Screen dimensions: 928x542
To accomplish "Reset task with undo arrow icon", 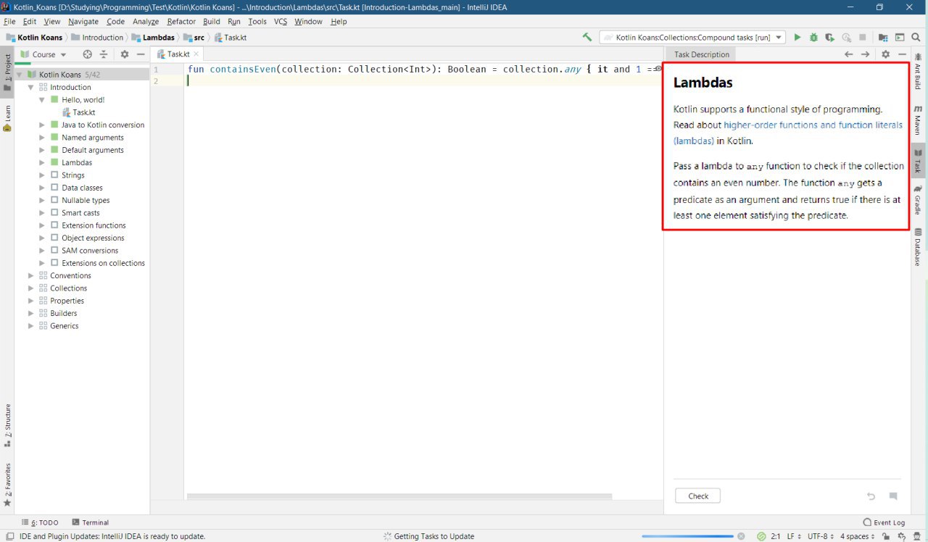I will (871, 496).
